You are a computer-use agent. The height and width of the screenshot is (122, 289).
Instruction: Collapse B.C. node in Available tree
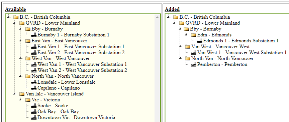(8, 17)
